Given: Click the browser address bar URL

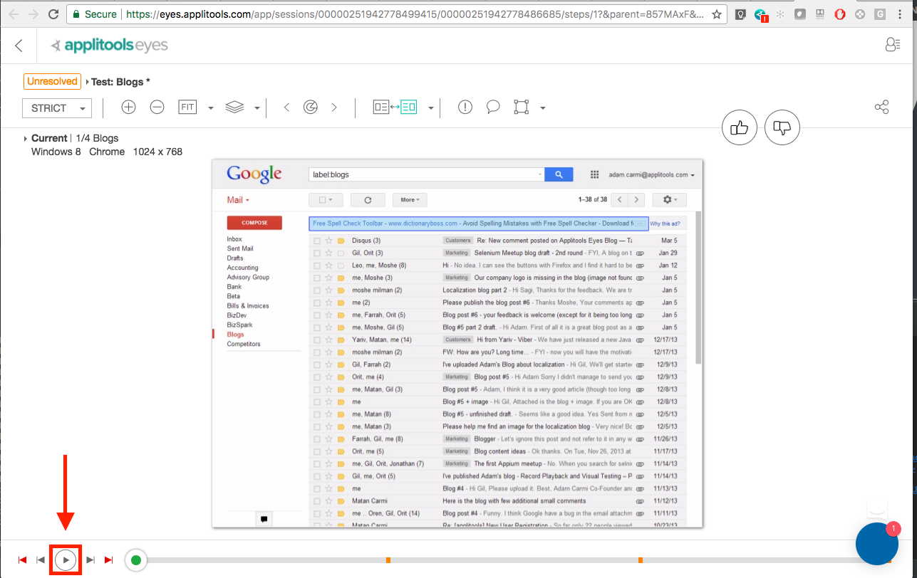Looking at the screenshot, I should click(413, 14).
